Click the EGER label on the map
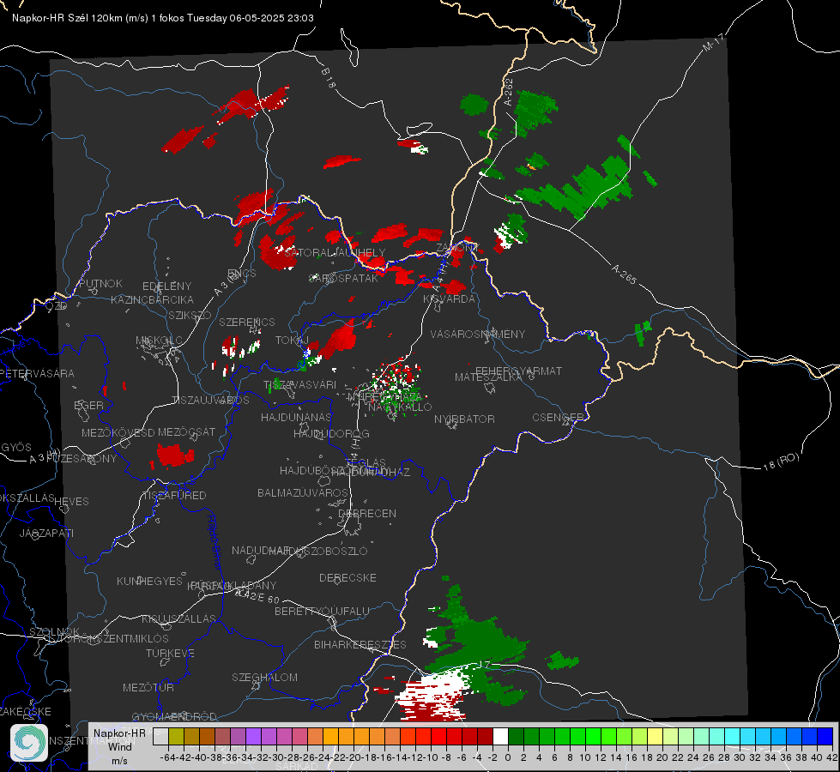 coord(89,405)
